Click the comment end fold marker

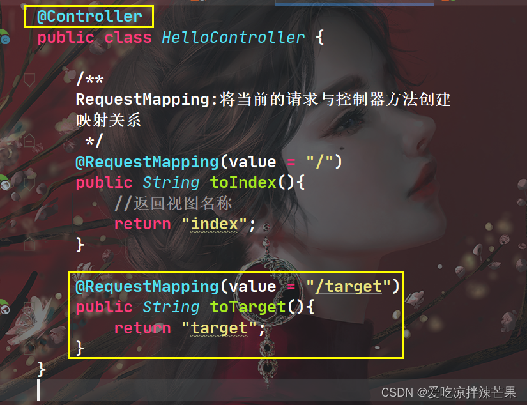tap(29, 141)
